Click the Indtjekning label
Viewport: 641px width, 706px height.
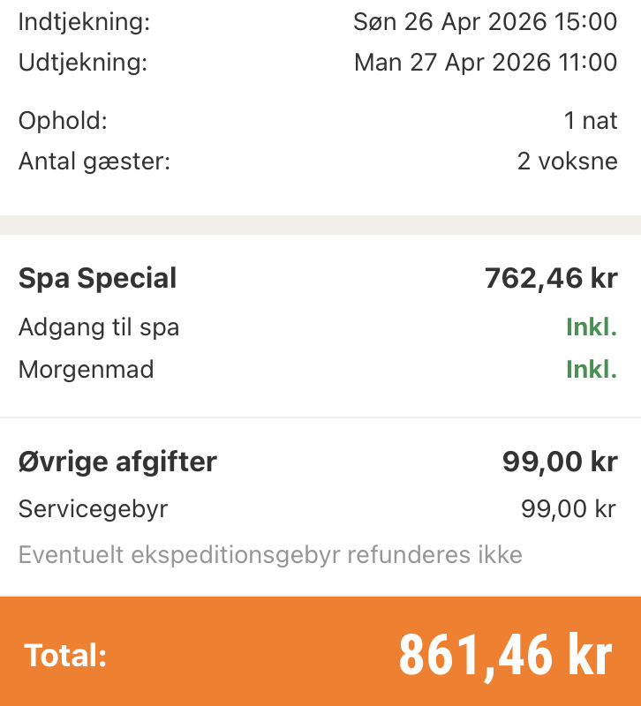coord(84,22)
